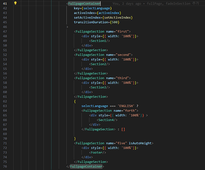Click the closing FullpageSection tag on line 51
This screenshot has height=170, width=205.
coord(91,50)
